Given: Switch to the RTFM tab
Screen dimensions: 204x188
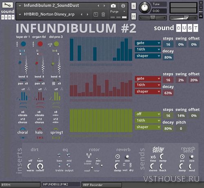Looking at the screenshot, I should pyautogui.click(x=20, y=185).
